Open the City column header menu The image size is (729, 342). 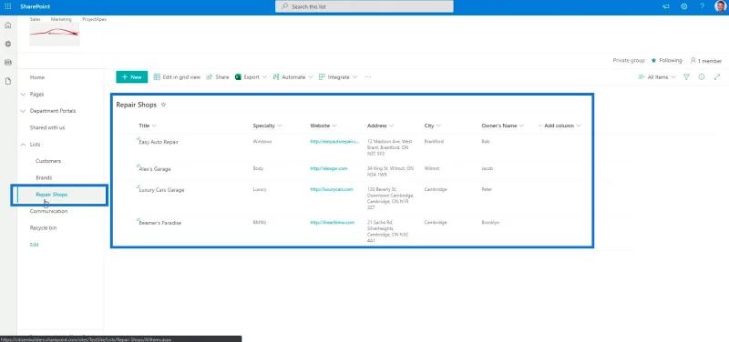pos(432,126)
